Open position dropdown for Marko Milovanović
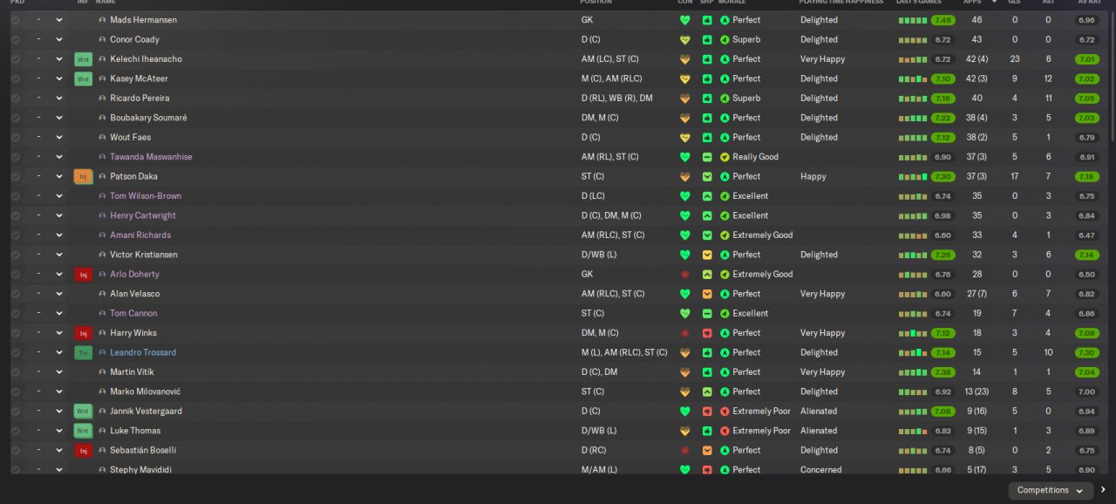This screenshot has height=504, width=1116. point(59,392)
